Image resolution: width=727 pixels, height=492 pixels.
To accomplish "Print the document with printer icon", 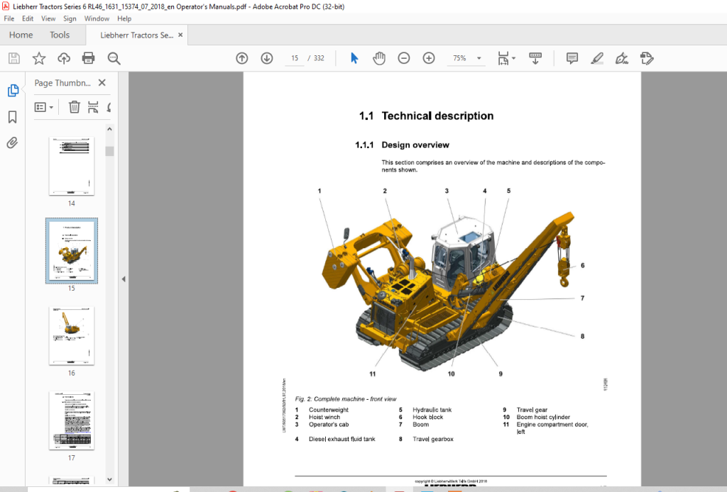I will point(88,58).
